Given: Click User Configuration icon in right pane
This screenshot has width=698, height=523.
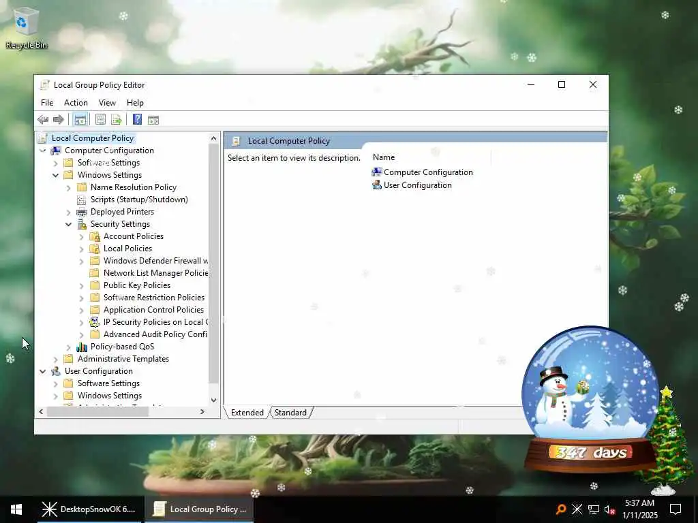Looking at the screenshot, I should [377, 185].
